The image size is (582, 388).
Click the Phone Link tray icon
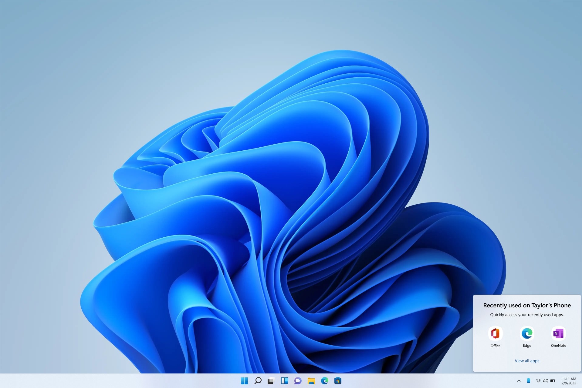click(529, 381)
